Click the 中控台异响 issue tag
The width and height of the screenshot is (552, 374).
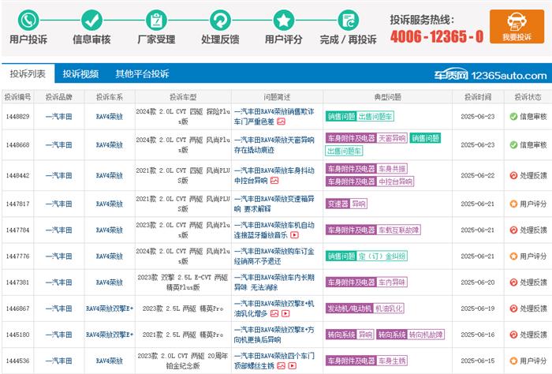[x=395, y=181]
